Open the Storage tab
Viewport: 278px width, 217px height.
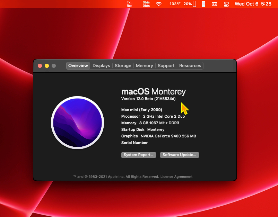point(123,66)
